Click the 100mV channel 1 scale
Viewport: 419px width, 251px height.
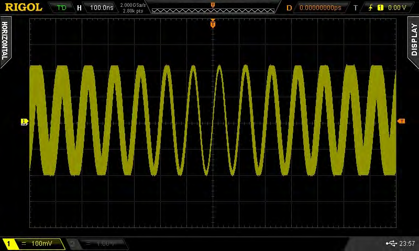pyautogui.click(x=42, y=243)
